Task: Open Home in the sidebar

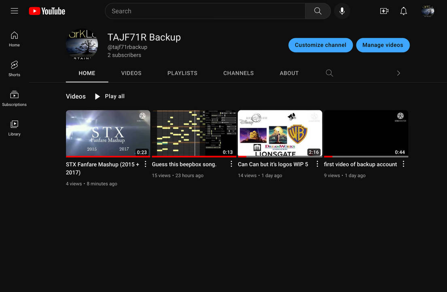Action: (x=14, y=39)
